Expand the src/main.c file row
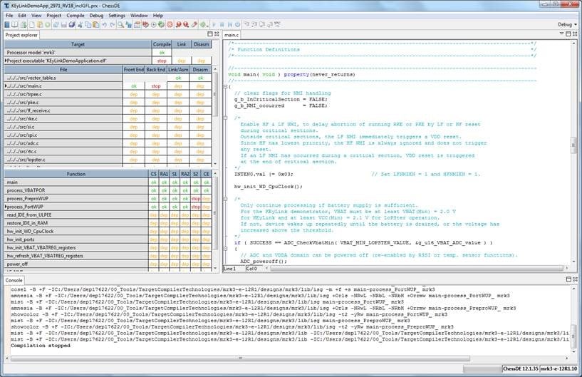 (x=6, y=86)
